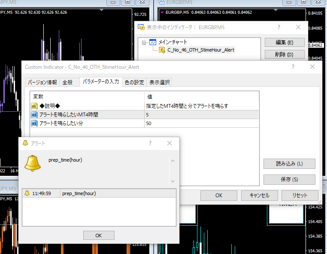The width and height of the screenshot is (327, 254).
Task: Click the メイン・チャート chart icon
Action: (x=153, y=43)
